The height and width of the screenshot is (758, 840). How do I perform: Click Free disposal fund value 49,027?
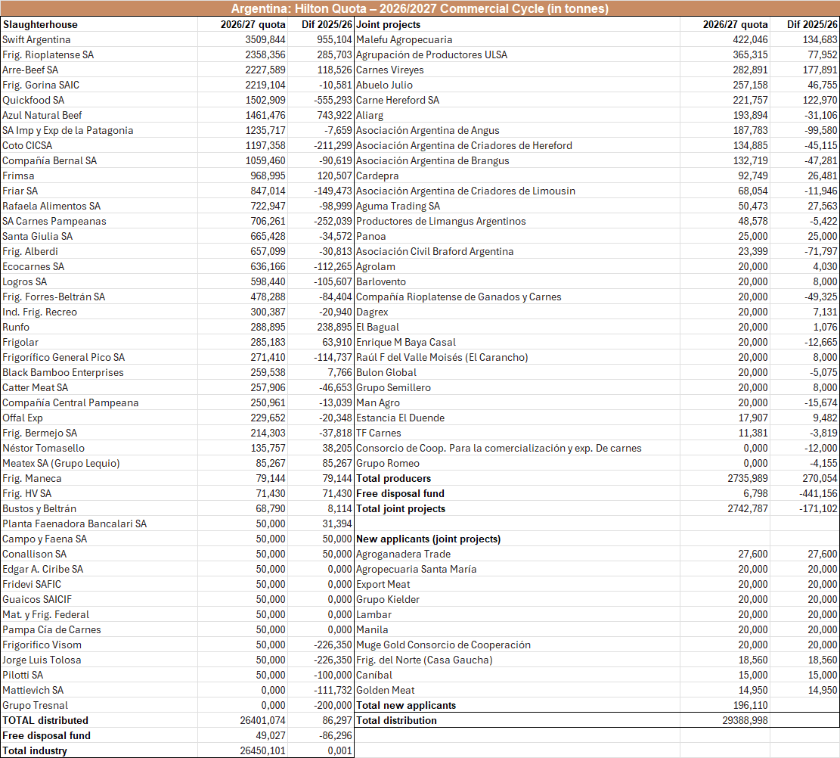tap(243, 735)
